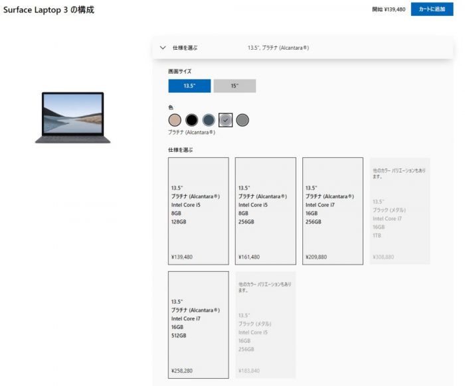Viewport: 465px width, 386px height.
Task: Select Core i7 16GB 256GB ¥209,880 configuration
Action: click(333, 211)
